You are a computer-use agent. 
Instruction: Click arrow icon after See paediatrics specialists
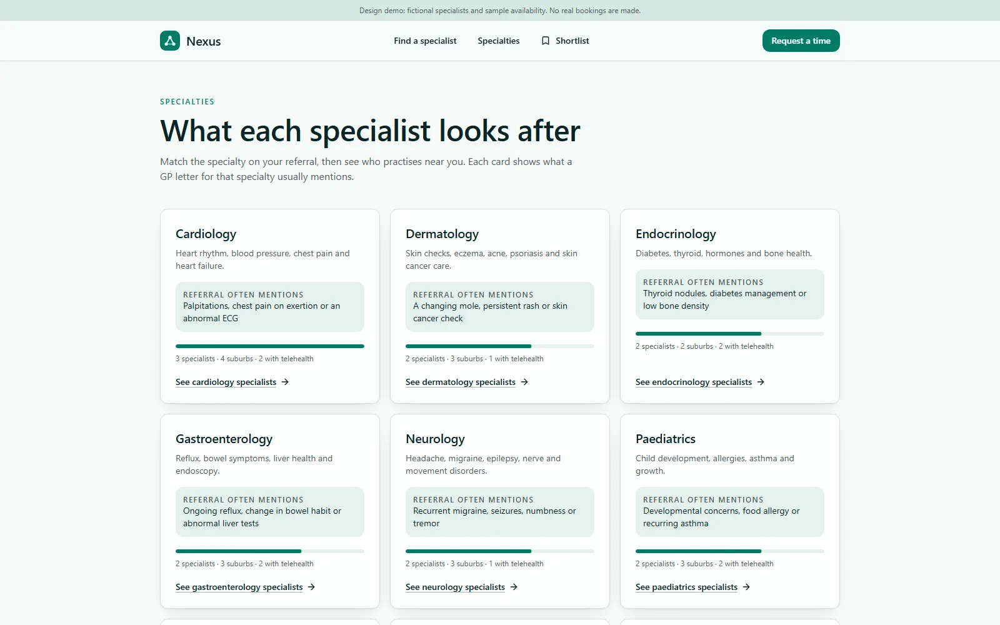[x=746, y=587]
